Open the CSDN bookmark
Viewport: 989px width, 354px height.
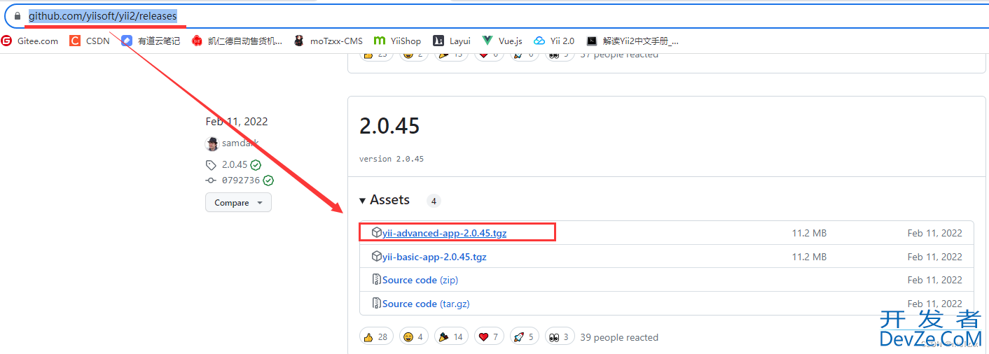pyautogui.click(x=90, y=41)
